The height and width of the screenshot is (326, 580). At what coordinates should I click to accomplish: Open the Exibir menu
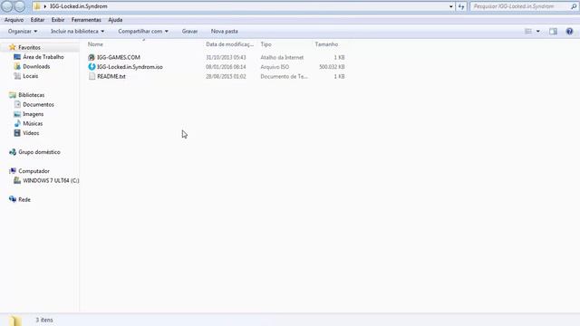(x=58, y=20)
